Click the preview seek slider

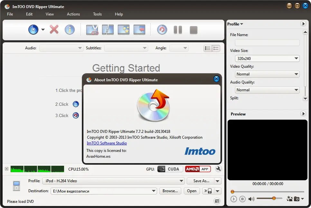coord(267,192)
